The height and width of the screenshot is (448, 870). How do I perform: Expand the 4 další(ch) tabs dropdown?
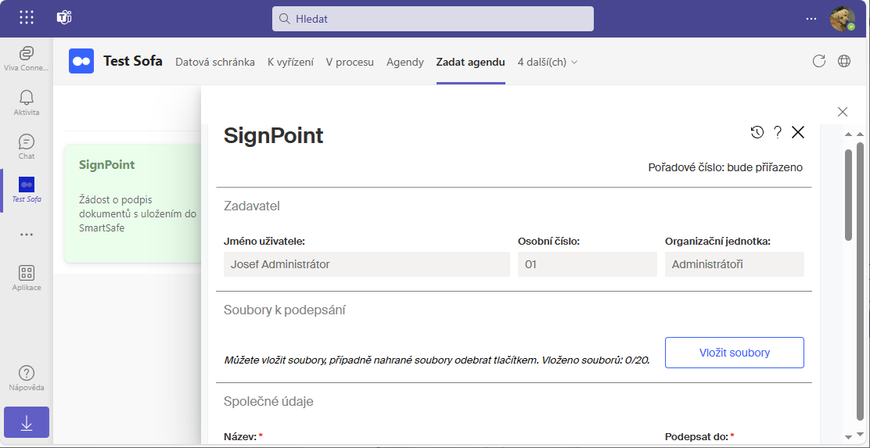pyautogui.click(x=548, y=62)
